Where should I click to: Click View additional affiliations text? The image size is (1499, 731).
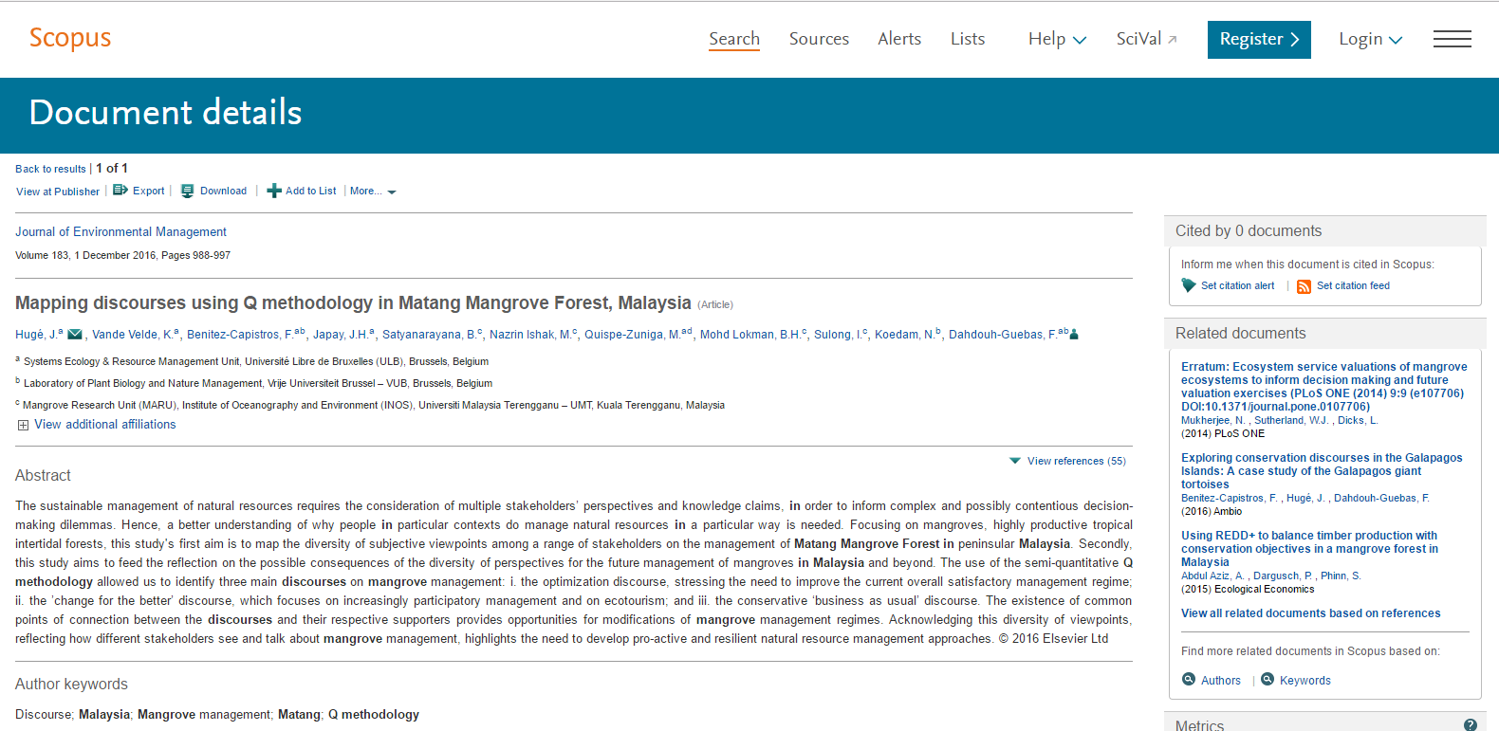(x=105, y=425)
